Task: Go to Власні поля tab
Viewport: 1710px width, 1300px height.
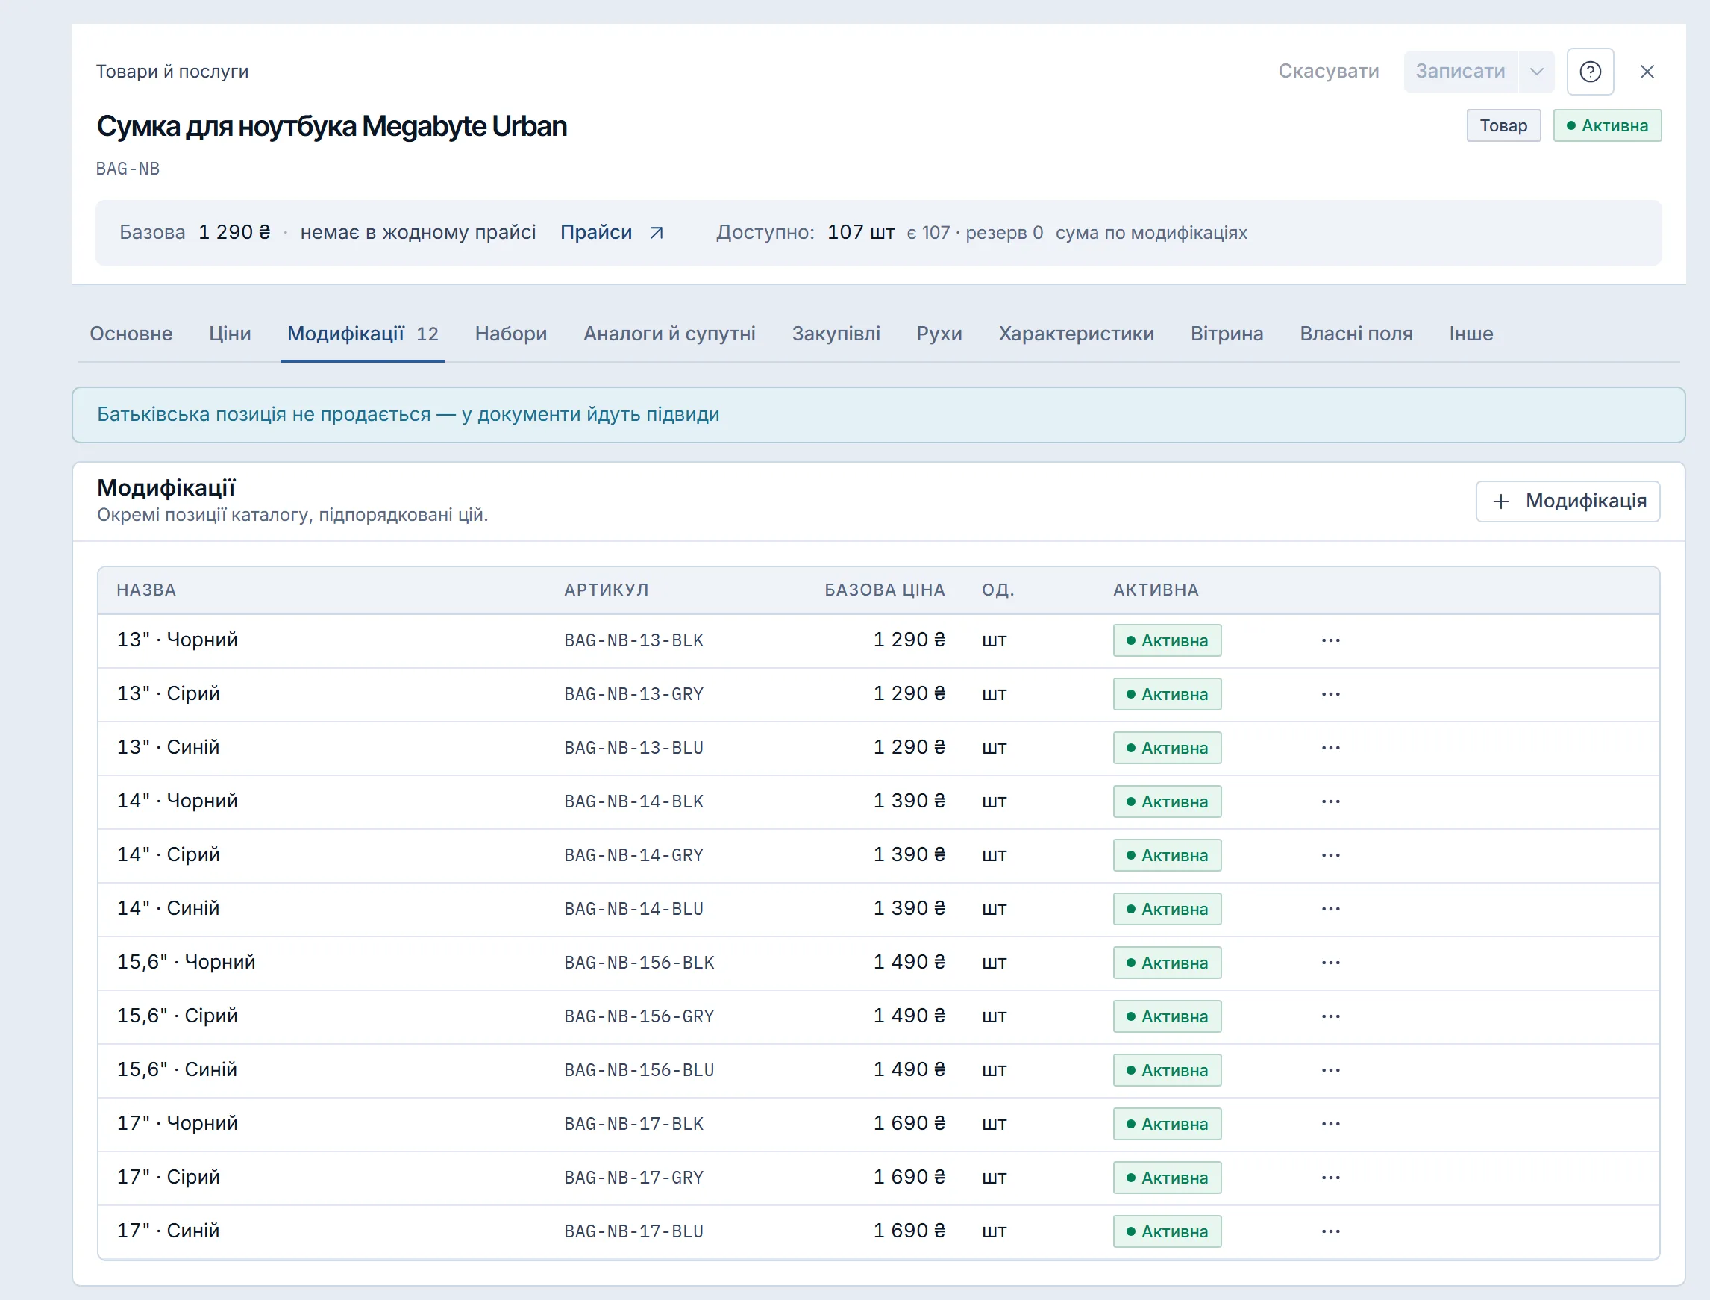Action: (x=1356, y=334)
